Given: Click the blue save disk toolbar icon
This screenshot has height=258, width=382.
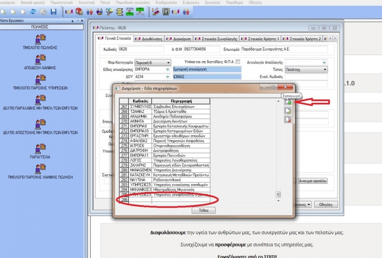Looking at the screenshot, I should [53, 11].
